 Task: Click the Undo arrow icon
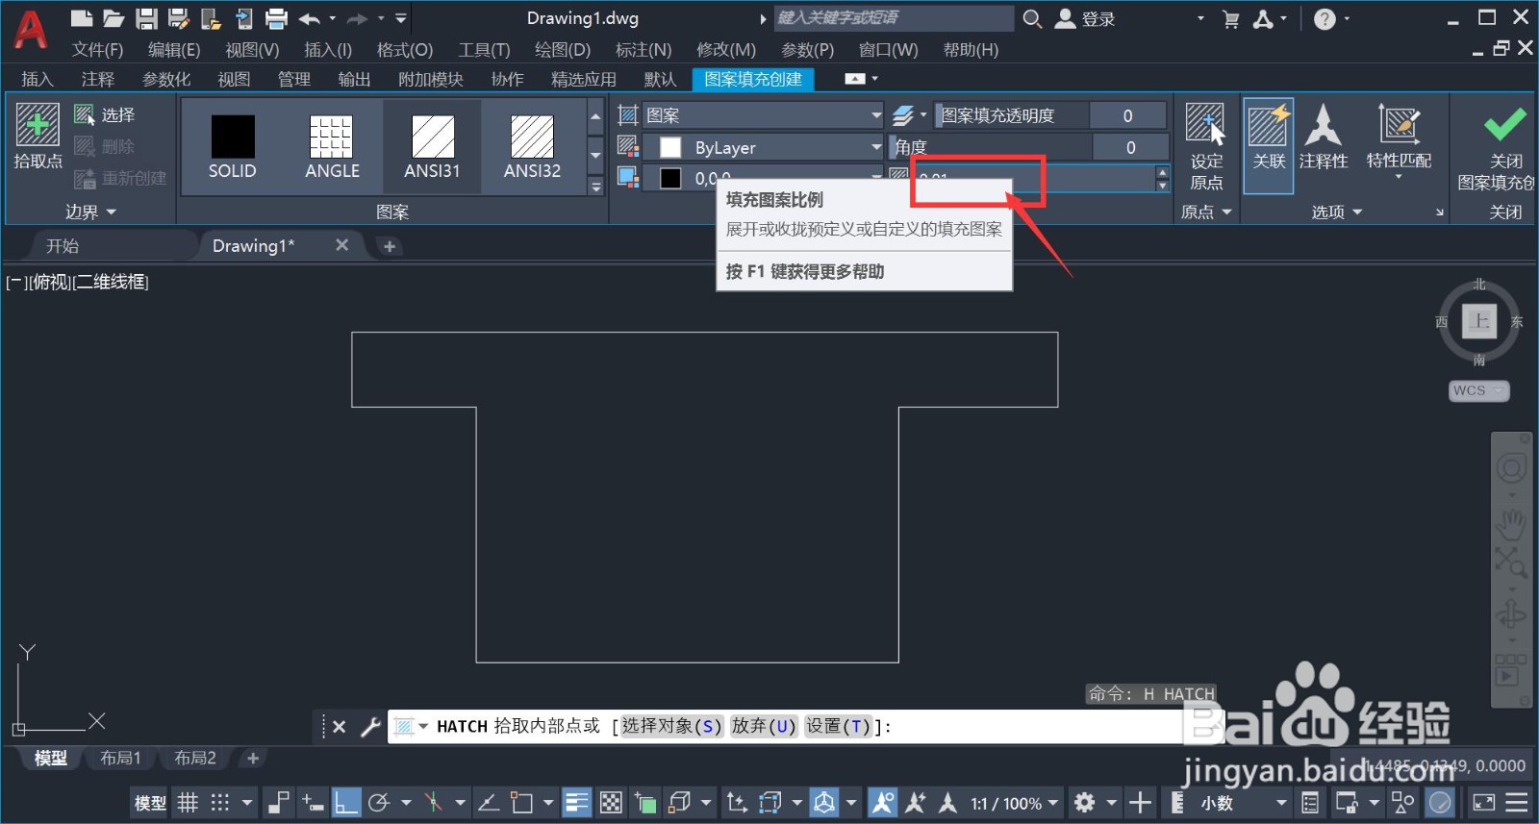tap(309, 18)
